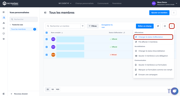Image resolution: width=180 pixels, height=96 pixels.
Task: Click the Enregistrer la vue link
Action: point(107,26)
